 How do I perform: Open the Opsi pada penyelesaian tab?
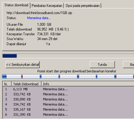pos(83,6)
